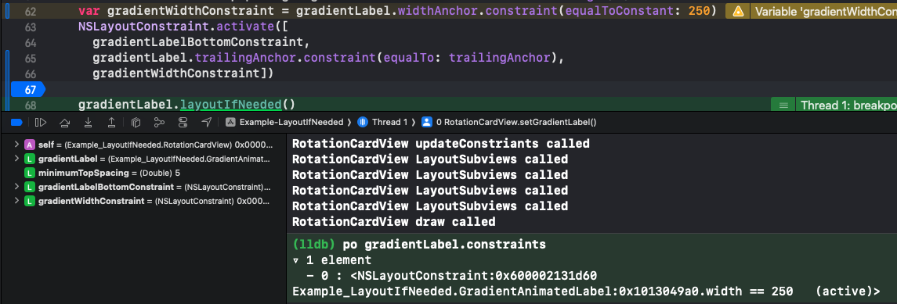Click the 'po gradientLabel.constraints' lldb command
The height and width of the screenshot is (304, 897).
[x=444, y=245]
